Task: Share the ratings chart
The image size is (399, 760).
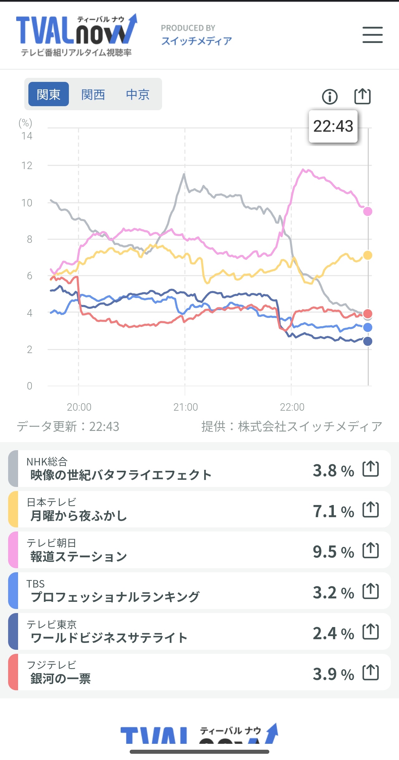Action: point(363,96)
